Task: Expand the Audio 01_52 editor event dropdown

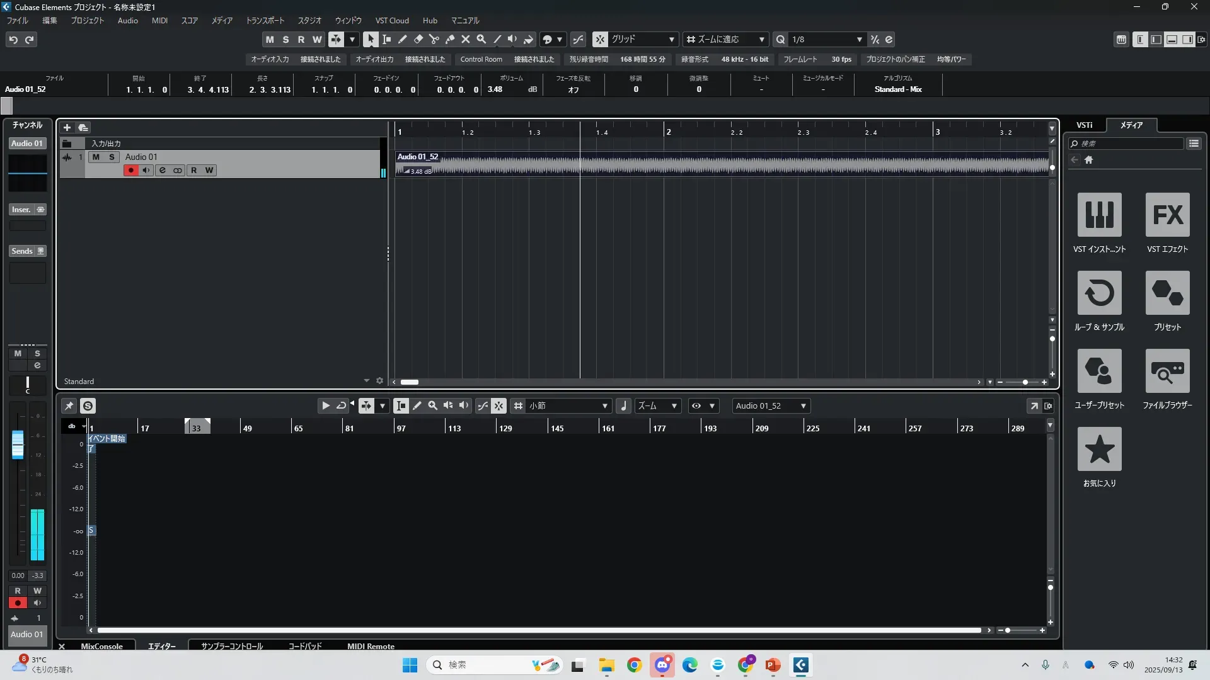Action: (x=803, y=406)
